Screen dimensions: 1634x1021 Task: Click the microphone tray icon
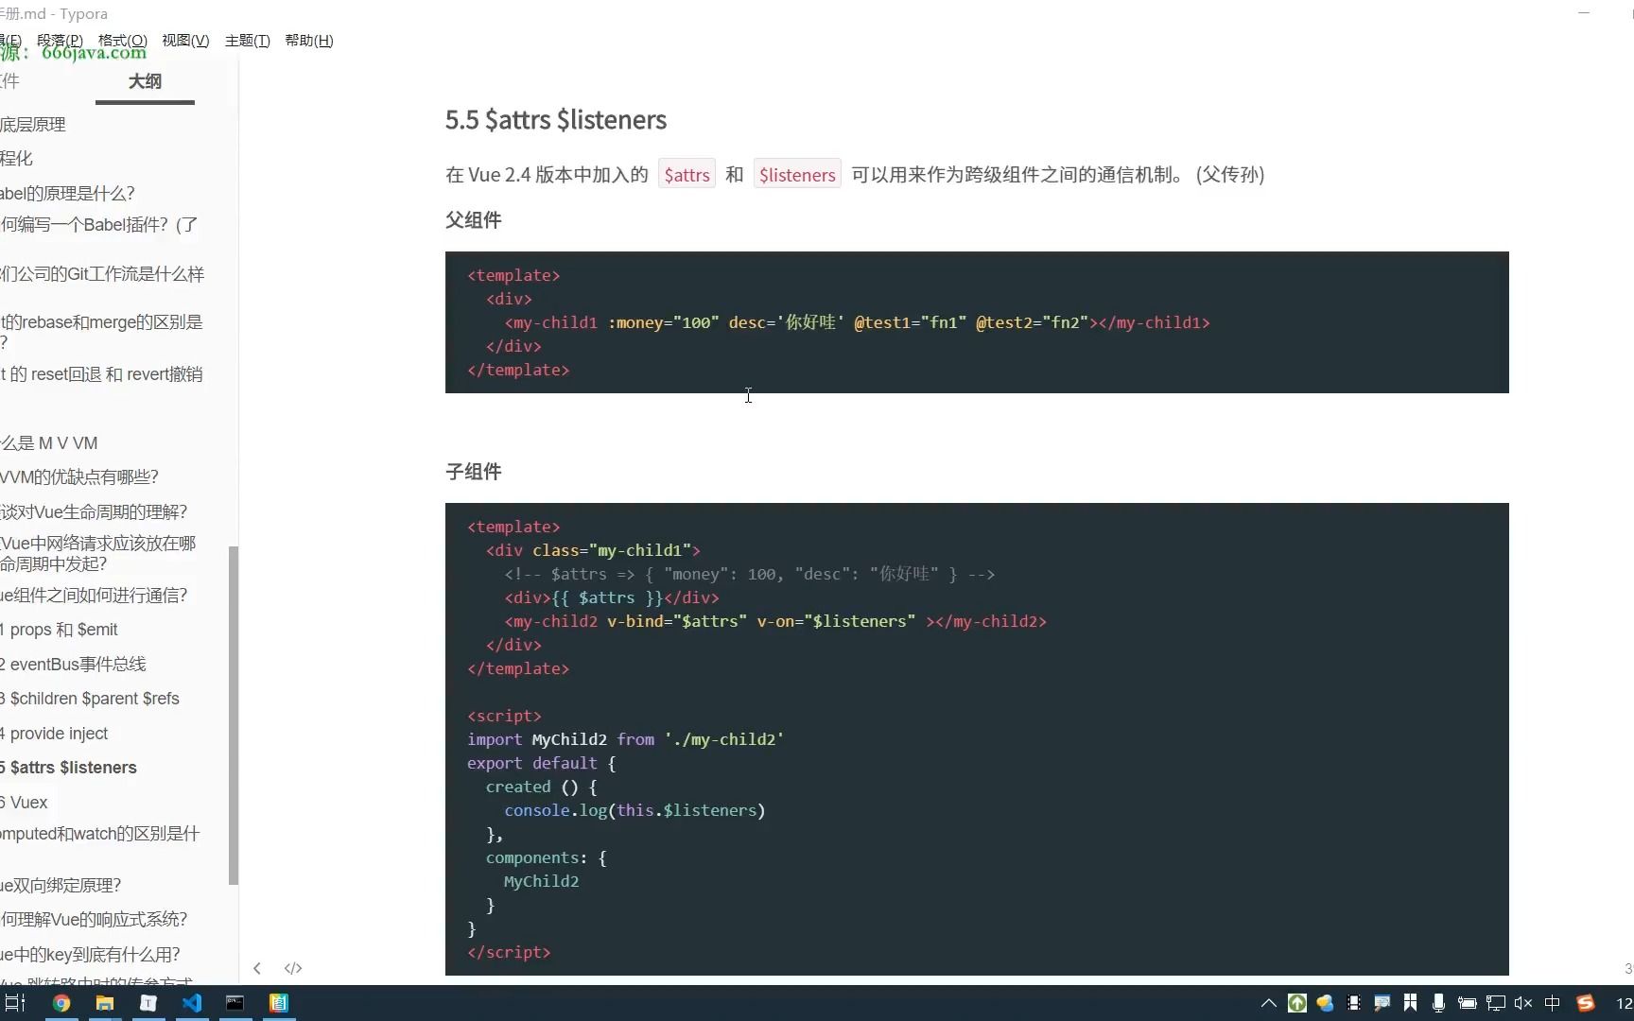tap(1438, 1003)
